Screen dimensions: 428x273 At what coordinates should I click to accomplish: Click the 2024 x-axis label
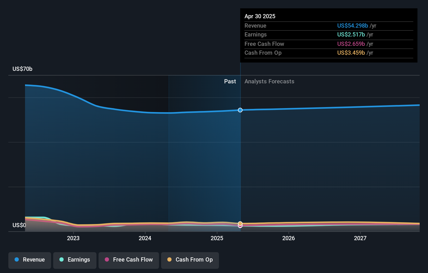(145, 238)
